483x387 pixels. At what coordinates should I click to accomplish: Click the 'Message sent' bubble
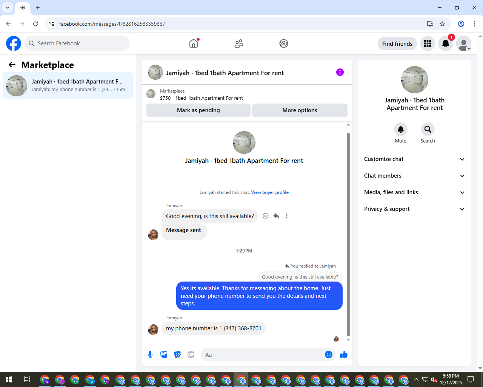(x=184, y=231)
